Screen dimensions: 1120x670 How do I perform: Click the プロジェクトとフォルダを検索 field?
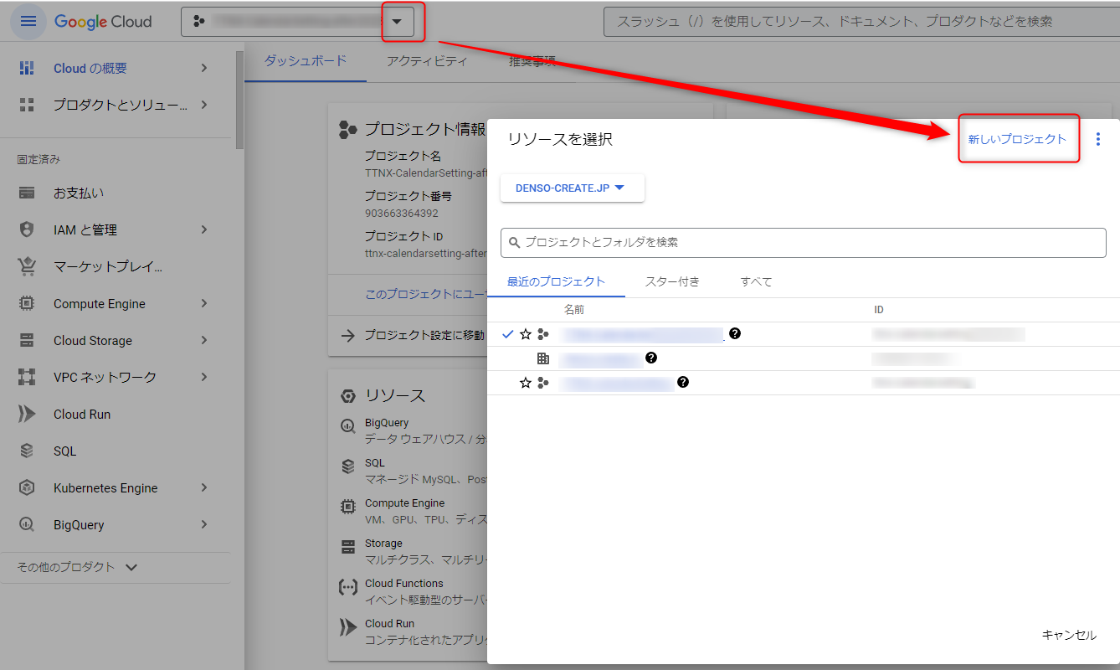pyautogui.click(x=803, y=243)
